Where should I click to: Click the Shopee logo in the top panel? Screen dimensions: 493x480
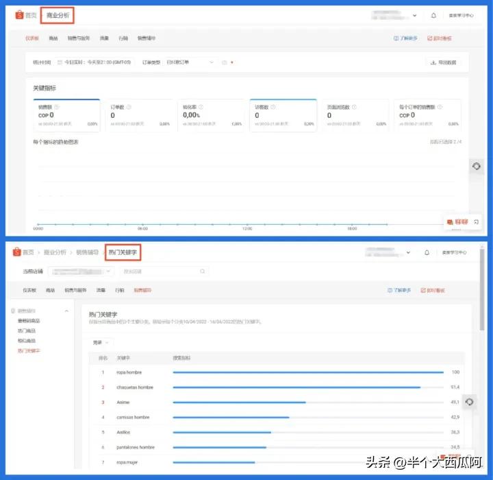(x=19, y=15)
